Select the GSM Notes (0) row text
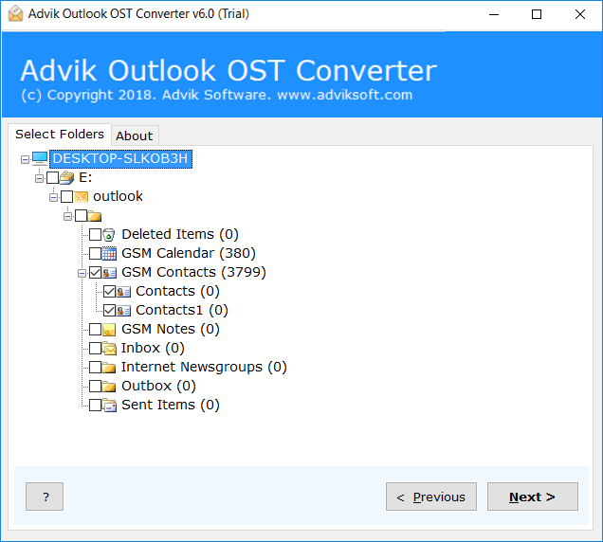The width and height of the screenshot is (603, 542). (x=171, y=329)
